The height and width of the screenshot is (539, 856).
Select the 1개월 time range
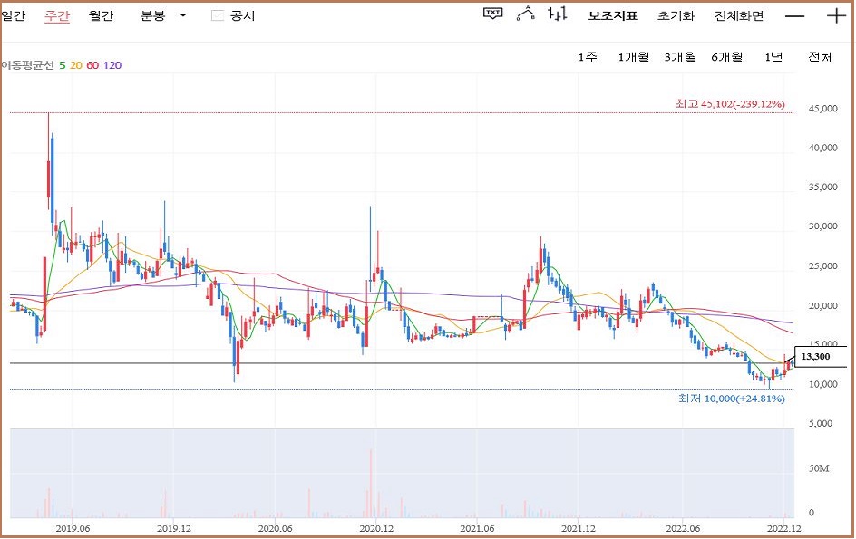pyautogui.click(x=633, y=57)
